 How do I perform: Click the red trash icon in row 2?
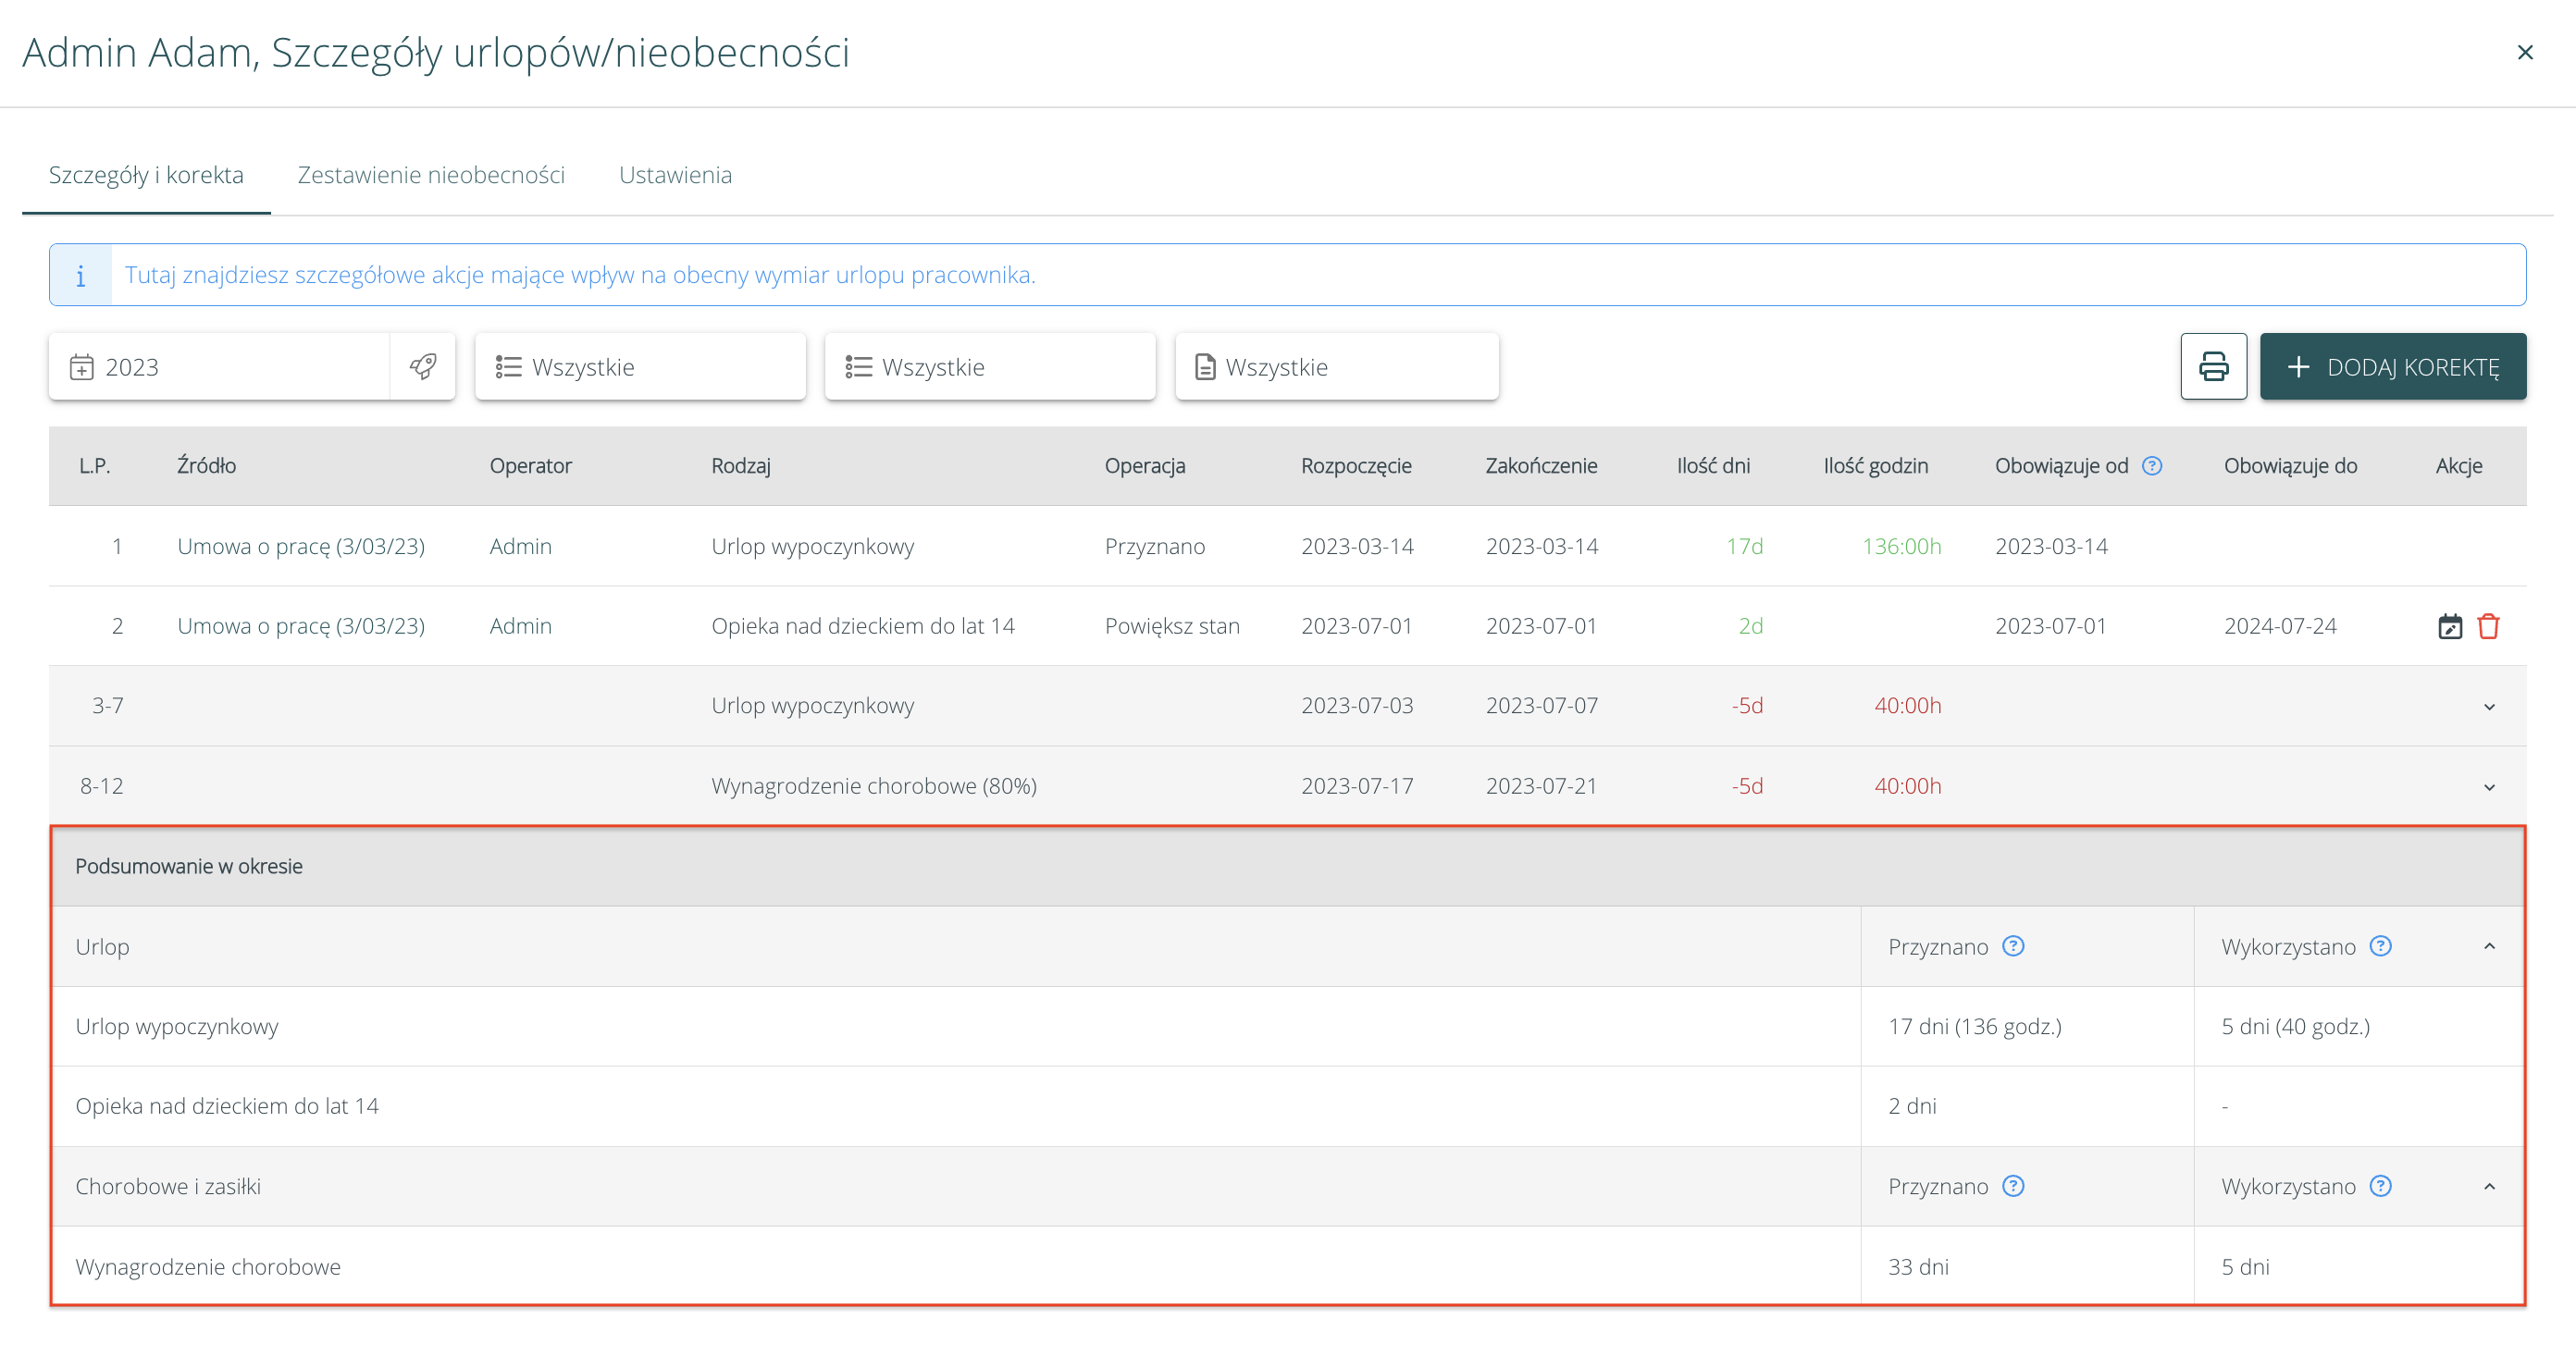2488,627
